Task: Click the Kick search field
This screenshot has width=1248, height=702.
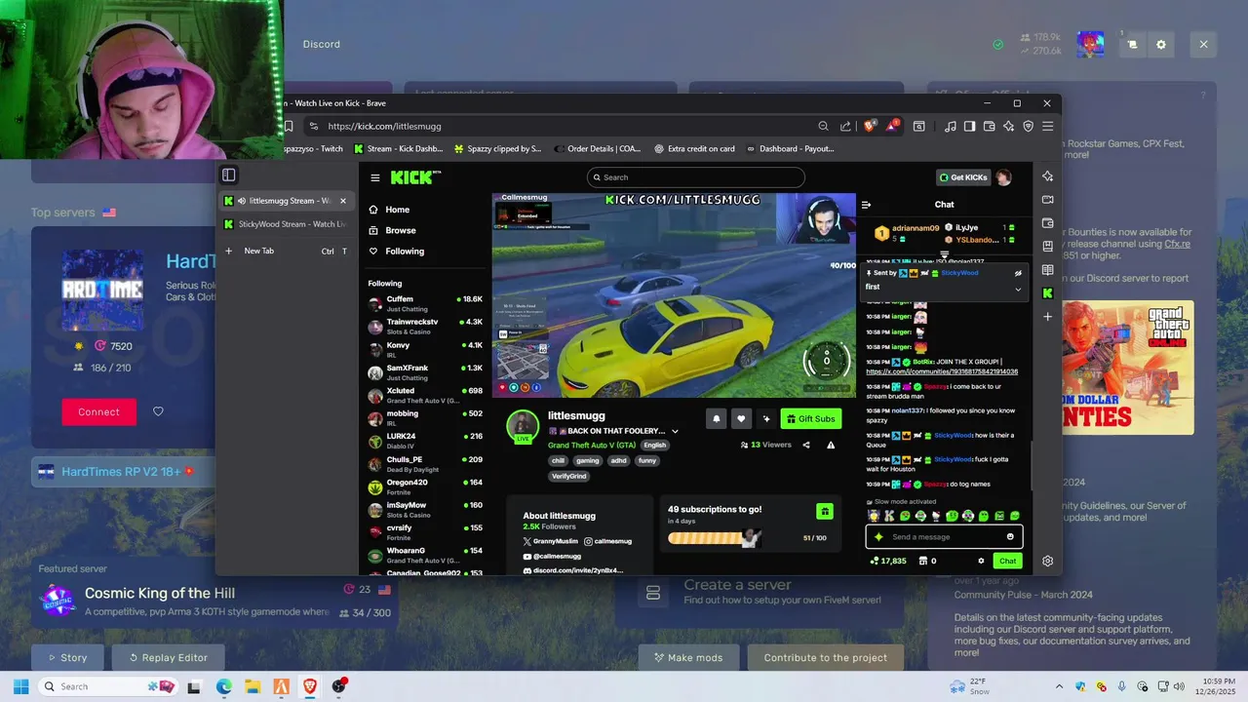Action: pyautogui.click(x=696, y=177)
